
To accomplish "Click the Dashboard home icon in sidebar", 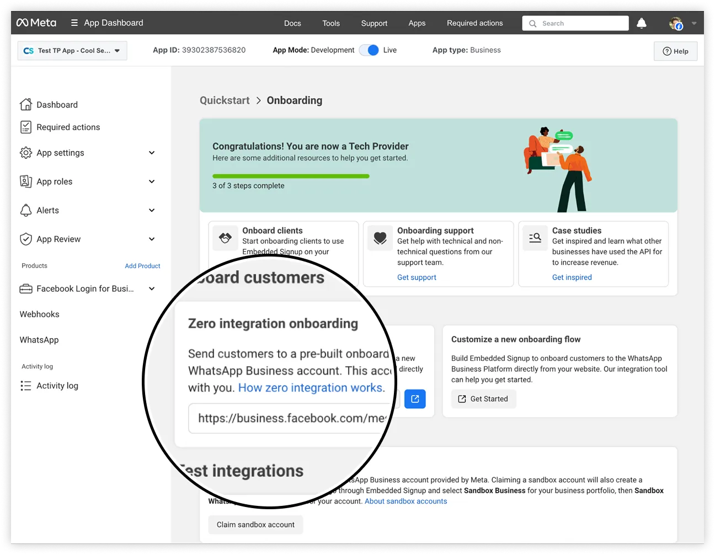I will (x=26, y=105).
